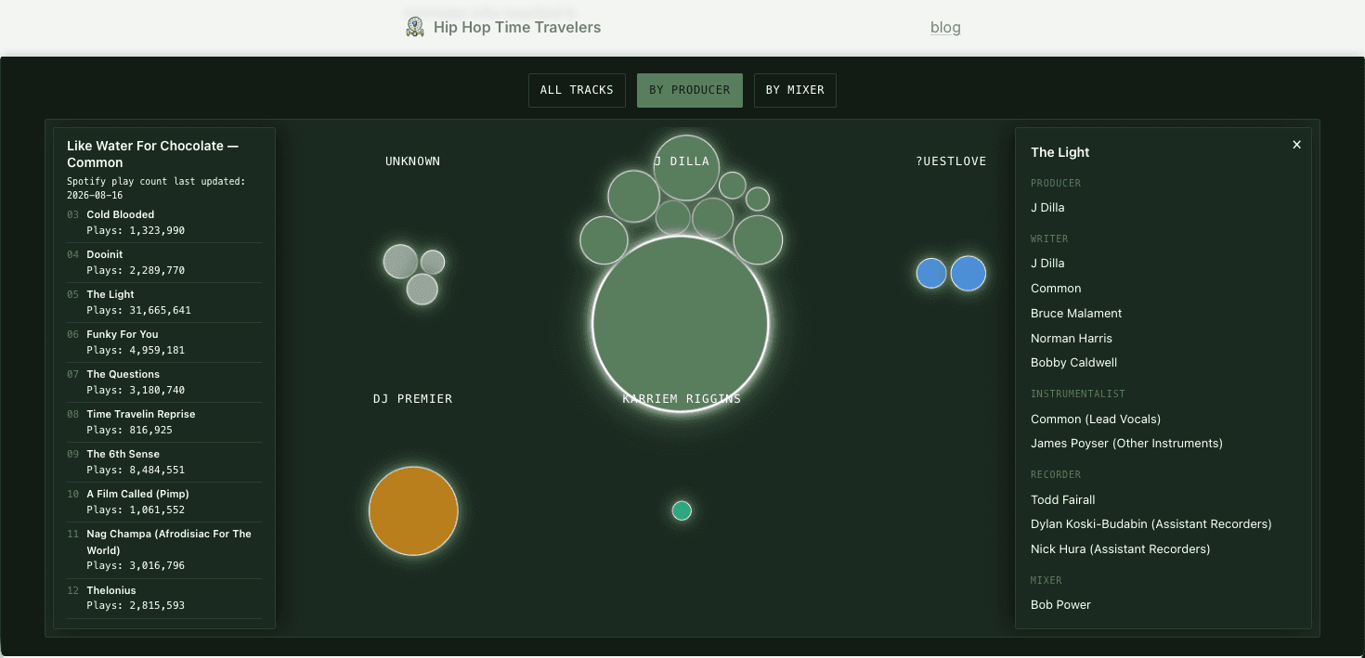Close The Light details panel
The height and width of the screenshot is (658, 1365).
click(1297, 145)
